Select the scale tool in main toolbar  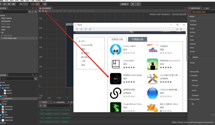(9, 4)
